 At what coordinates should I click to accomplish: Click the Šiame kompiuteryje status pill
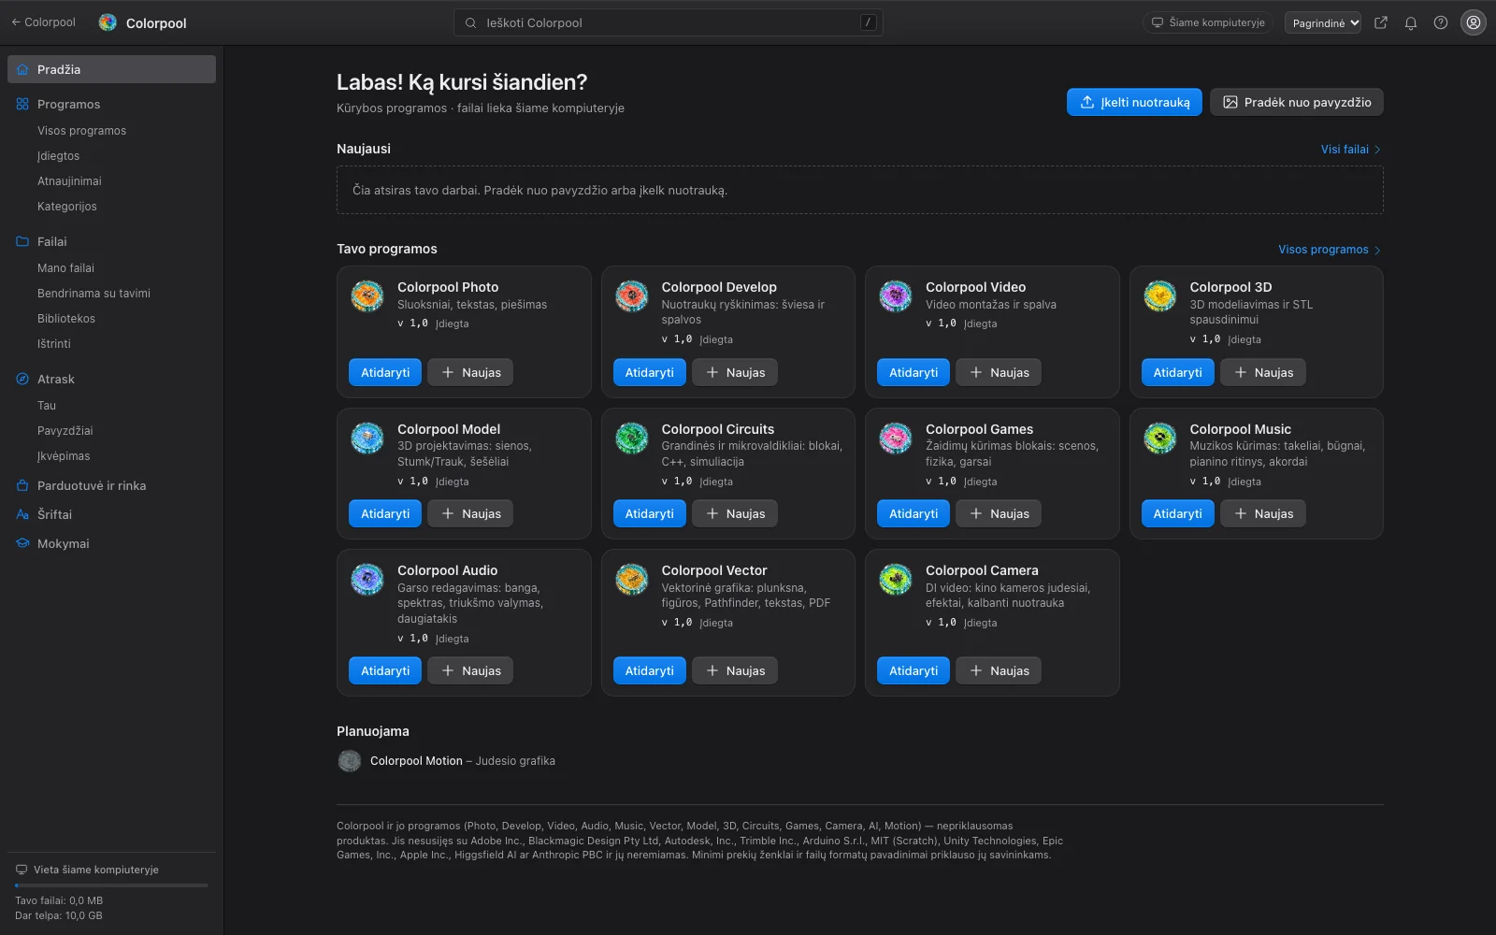pos(1208,22)
